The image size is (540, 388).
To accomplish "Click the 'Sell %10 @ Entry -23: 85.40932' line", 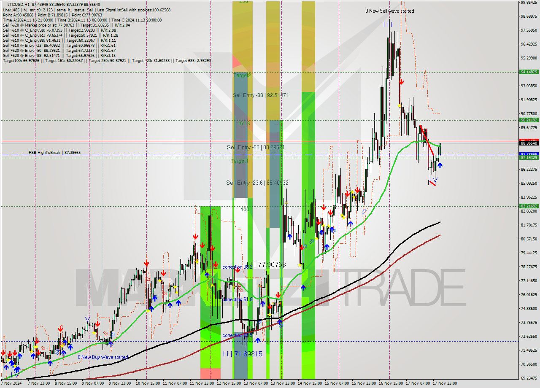I will click(59, 45).
